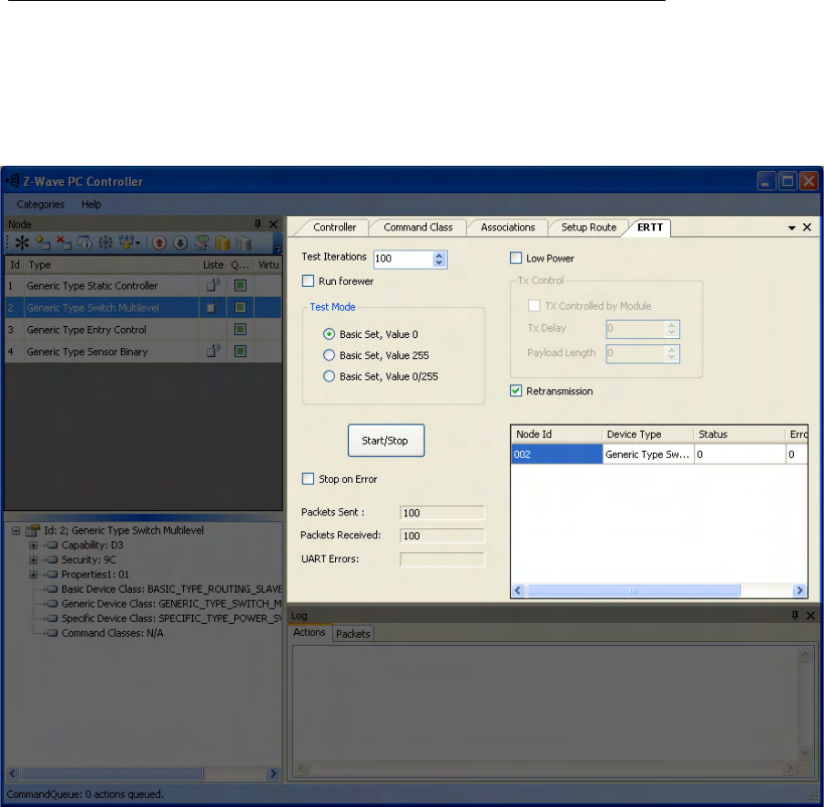Open the Categories menu
The width and height of the screenshot is (824, 807).
40,205
